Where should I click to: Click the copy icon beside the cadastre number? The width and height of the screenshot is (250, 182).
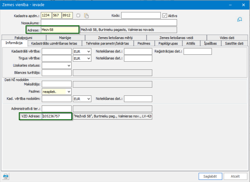click(78, 16)
